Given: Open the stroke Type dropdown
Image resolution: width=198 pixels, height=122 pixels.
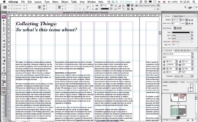Looking at the screenshot, I should pos(182,32).
